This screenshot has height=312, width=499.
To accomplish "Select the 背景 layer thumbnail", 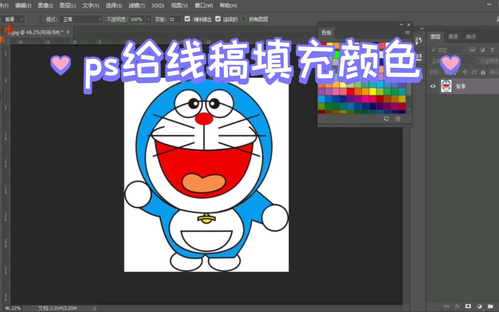I will click(446, 86).
